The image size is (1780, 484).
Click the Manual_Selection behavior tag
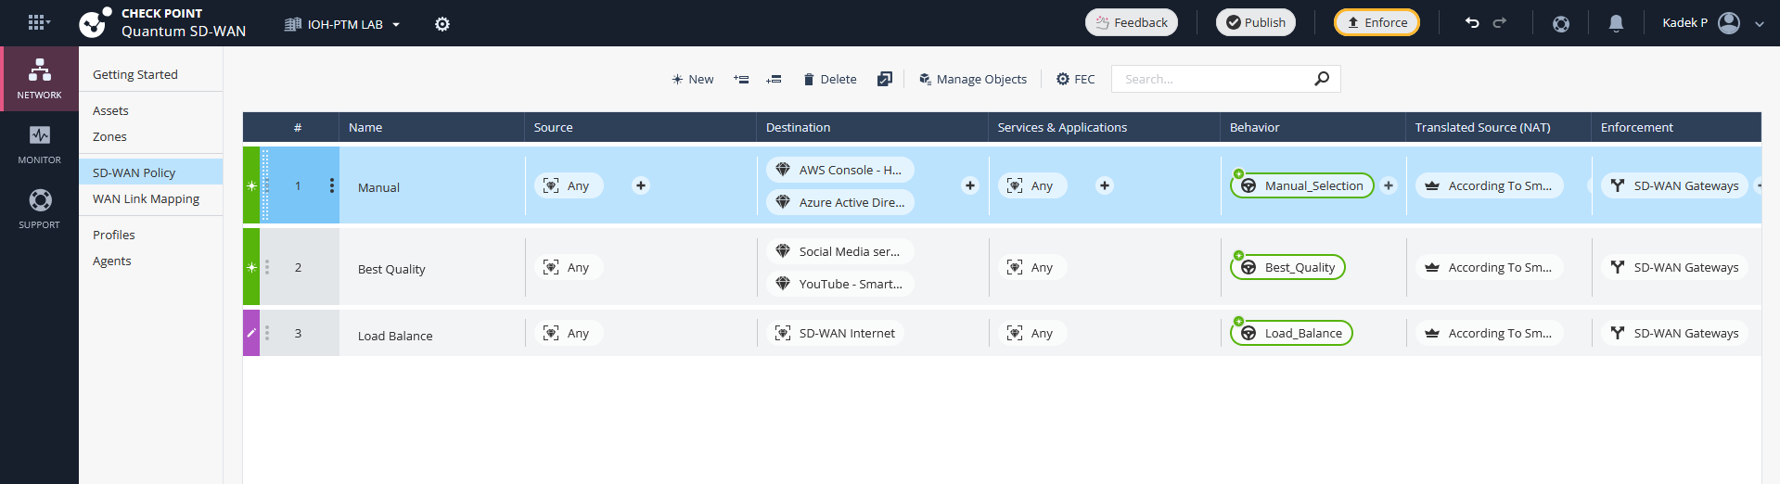pos(1302,185)
